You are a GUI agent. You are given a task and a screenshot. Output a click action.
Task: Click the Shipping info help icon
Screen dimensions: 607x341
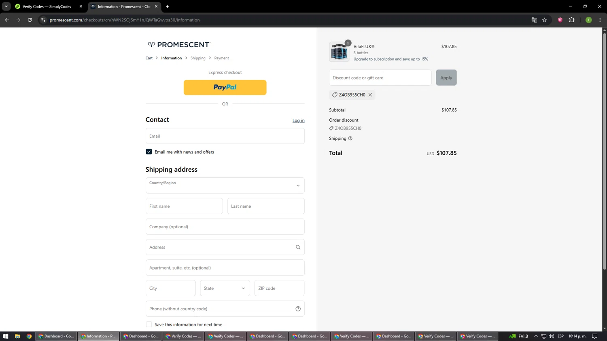click(350, 138)
